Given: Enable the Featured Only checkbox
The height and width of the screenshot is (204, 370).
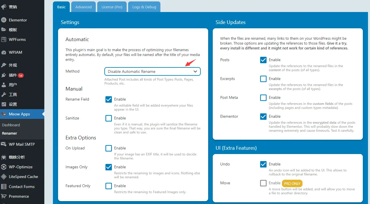Looking at the screenshot, I should point(109,186).
